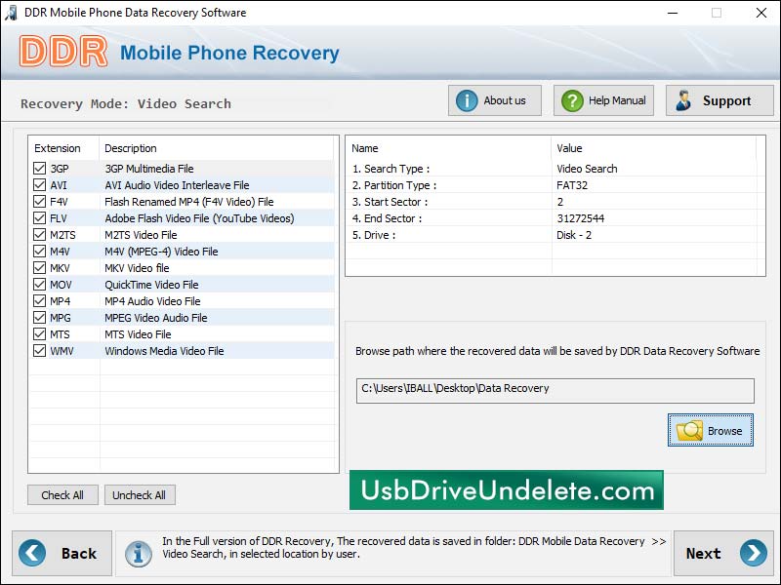Toggle the M2TS extension checkbox
The height and width of the screenshot is (585, 781).
[x=39, y=235]
